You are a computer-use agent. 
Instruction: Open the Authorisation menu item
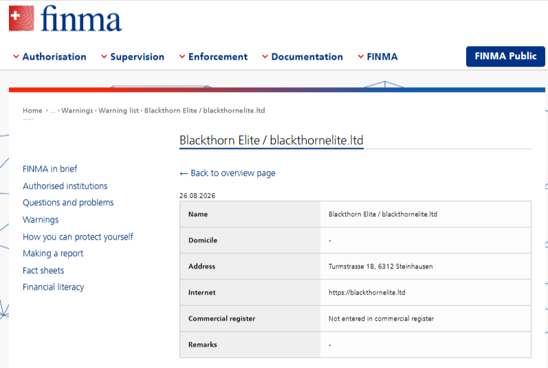tap(54, 56)
